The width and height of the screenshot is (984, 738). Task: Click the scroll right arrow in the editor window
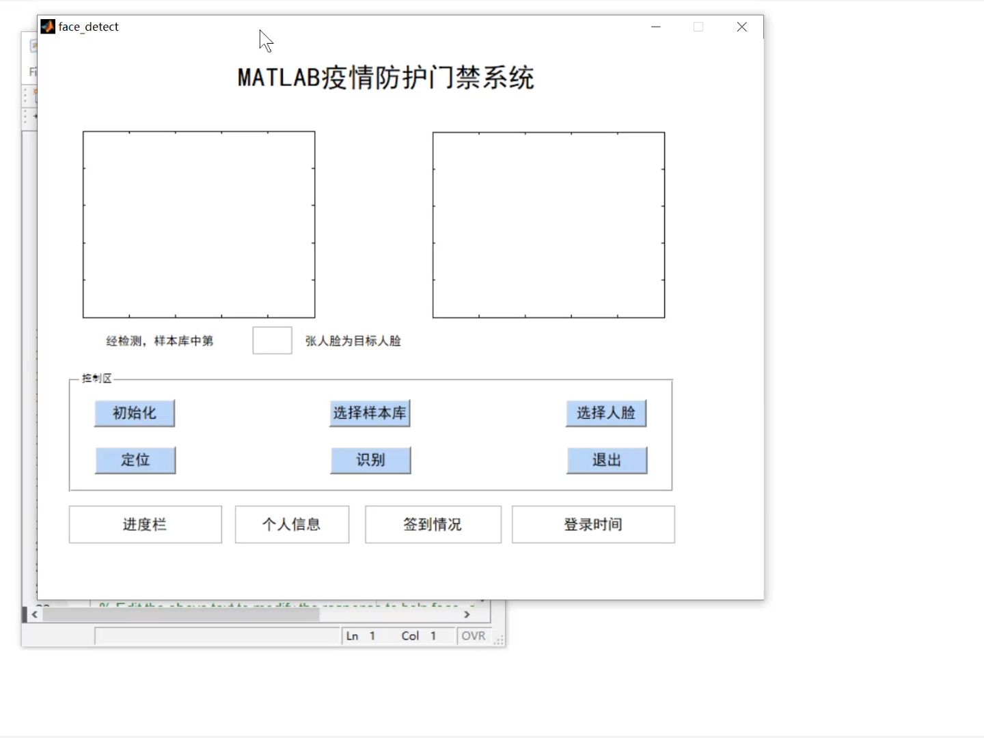click(467, 614)
